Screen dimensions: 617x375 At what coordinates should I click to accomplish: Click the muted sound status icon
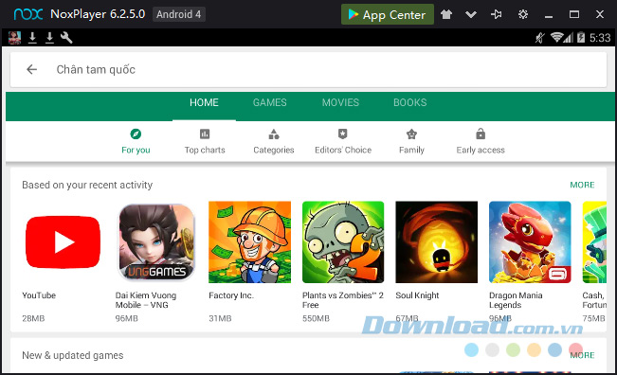click(x=540, y=38)
